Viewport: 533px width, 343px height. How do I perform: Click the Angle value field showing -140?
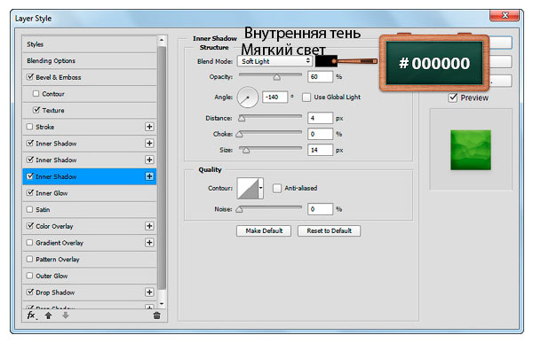coord(274,97)
